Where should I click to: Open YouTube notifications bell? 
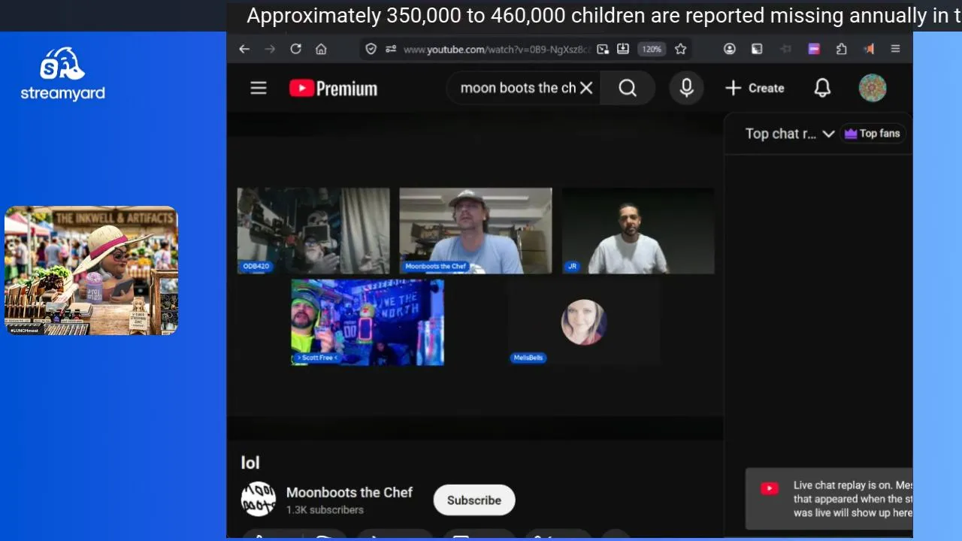[823, 88]
